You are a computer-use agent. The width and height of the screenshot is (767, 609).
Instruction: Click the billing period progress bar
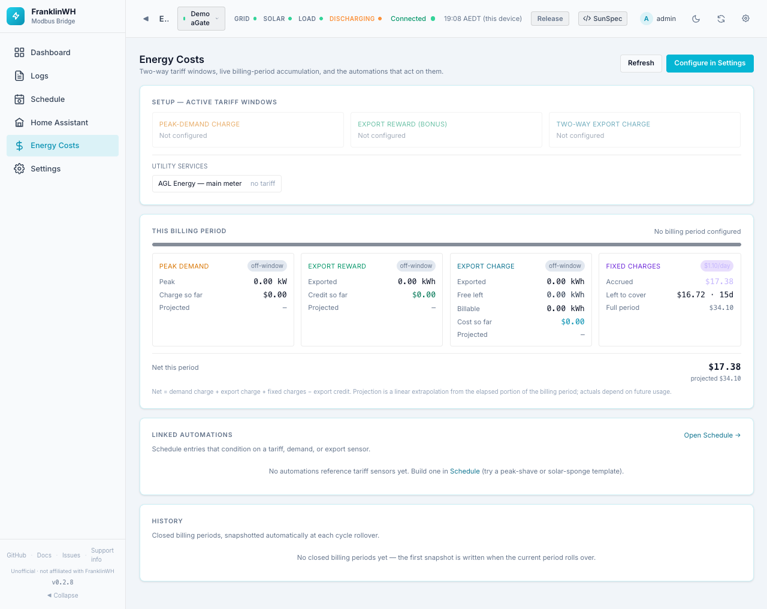point(446,245)
